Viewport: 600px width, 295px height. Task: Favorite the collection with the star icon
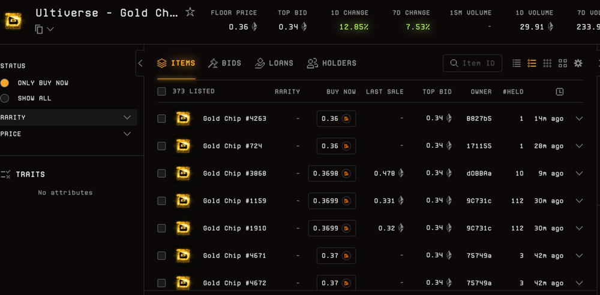(x=190, y=12)
